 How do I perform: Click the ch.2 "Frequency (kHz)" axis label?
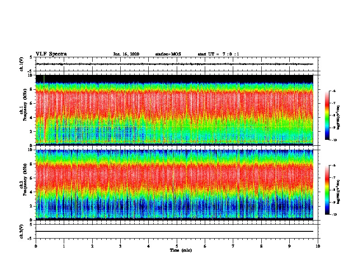[x=25, y=179]
